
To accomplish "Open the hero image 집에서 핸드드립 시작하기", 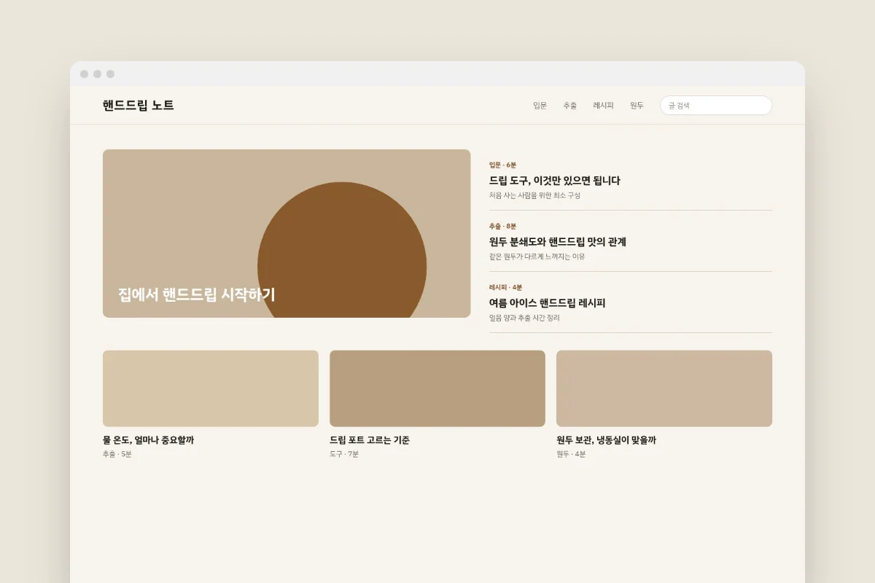I will tap(287, 233).
